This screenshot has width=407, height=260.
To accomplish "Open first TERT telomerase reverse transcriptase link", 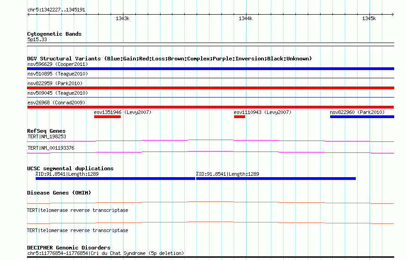I will pyautogui.click(x=78, y=210).
